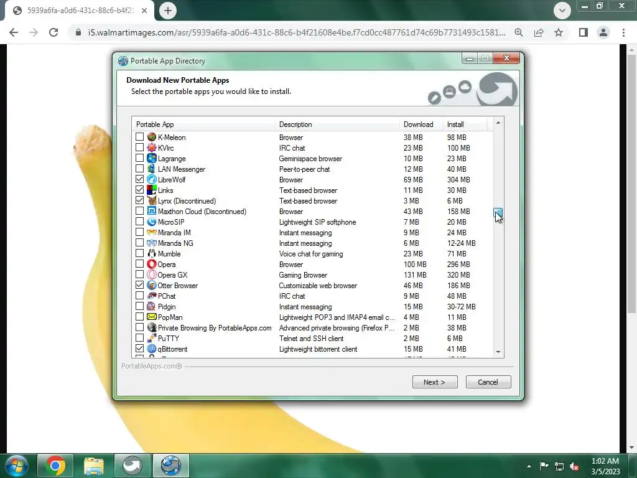Bookmark this page with the star icon
Screen dimensions: 637x478
(x=559, y=32)
